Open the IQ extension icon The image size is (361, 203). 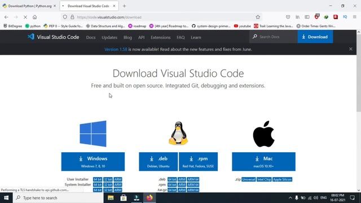[x=345, y=17]
